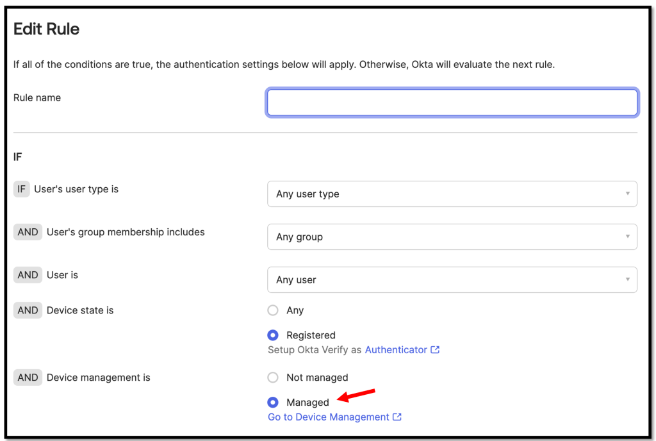Click the external link icon beside Authenticator
The width and height of the screenshot is (656, 441).
click(435, 350)
